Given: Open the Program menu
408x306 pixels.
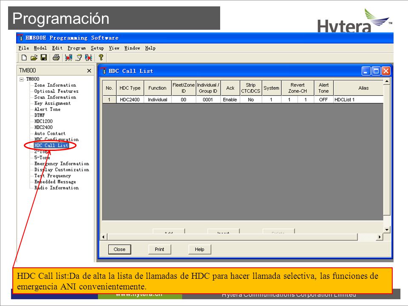Looking at the screenshot, I should 76,48.
